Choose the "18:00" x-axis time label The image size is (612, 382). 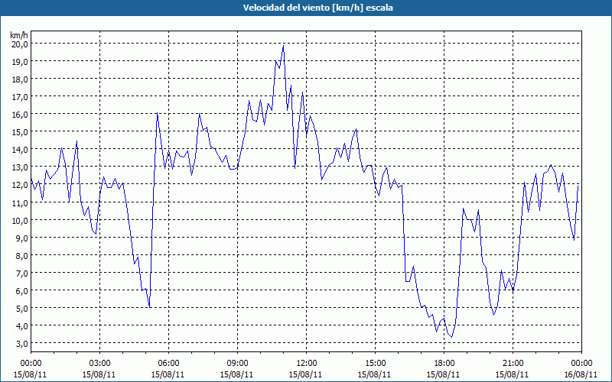click(x=444, y=364)
